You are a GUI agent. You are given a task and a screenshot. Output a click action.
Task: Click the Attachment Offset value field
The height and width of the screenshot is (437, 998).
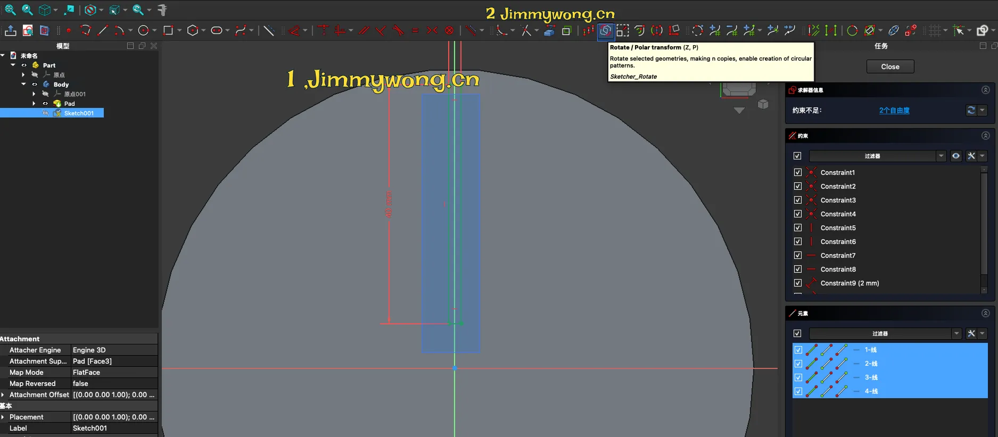(114, 394)
